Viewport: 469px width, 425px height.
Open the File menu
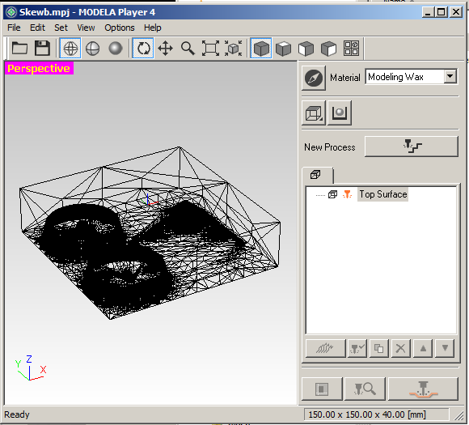coord(14,28)
